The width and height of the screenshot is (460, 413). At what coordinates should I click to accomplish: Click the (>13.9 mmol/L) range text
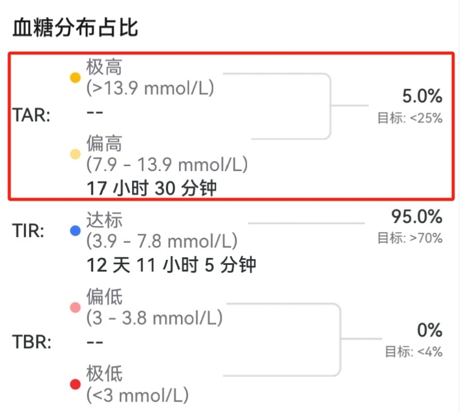(150, 88)
